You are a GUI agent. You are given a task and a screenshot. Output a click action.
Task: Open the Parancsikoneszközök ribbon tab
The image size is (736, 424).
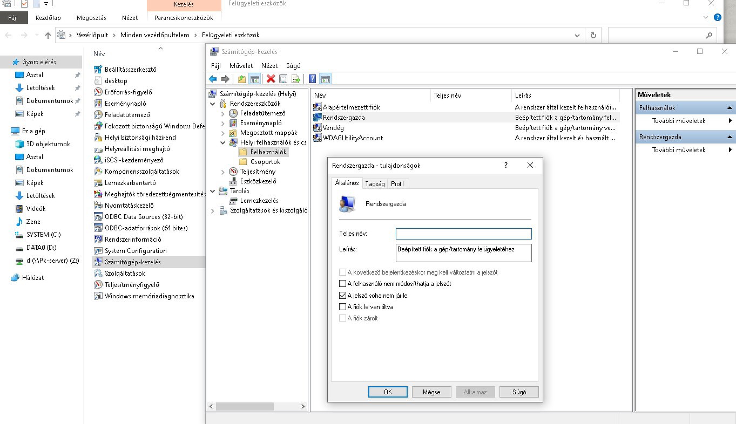pyautogui.click(x=184, y=18)
